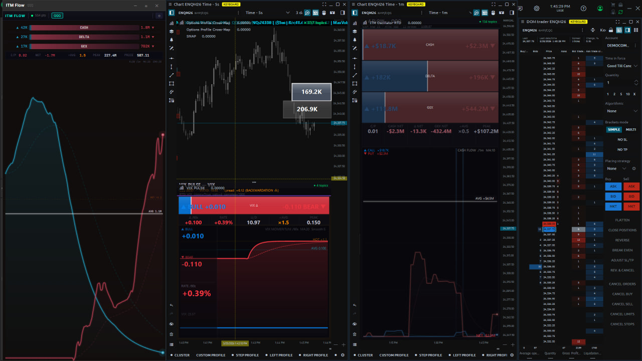Open settings gear in top right toolbar
642x361 pixels.
pyautogui.click(x=537, y=9)
